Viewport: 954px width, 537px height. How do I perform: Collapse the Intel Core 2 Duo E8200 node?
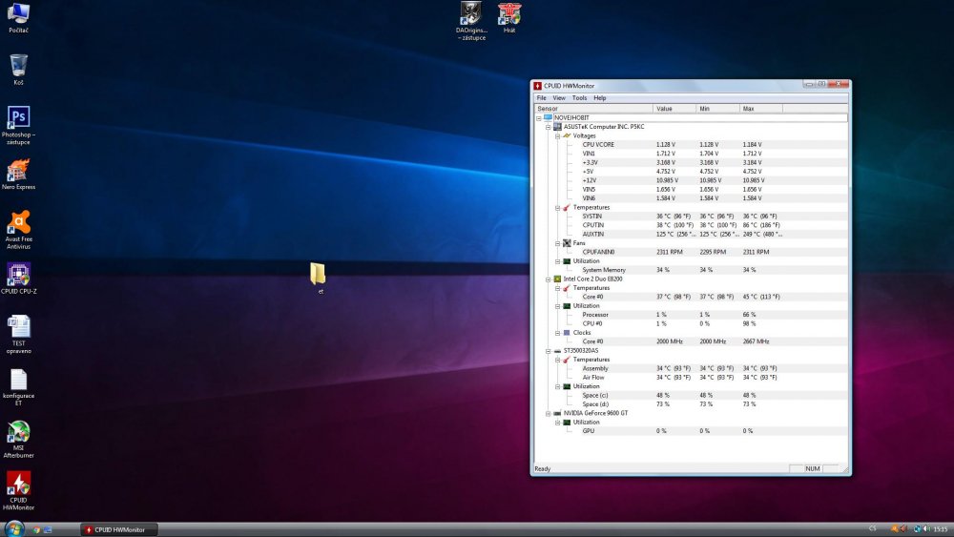coord(549,279)
